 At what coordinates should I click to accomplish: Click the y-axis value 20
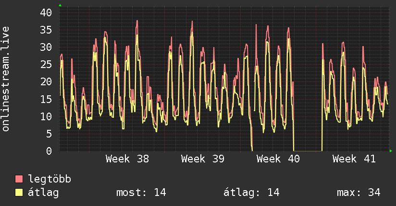(x=46, y=81)
